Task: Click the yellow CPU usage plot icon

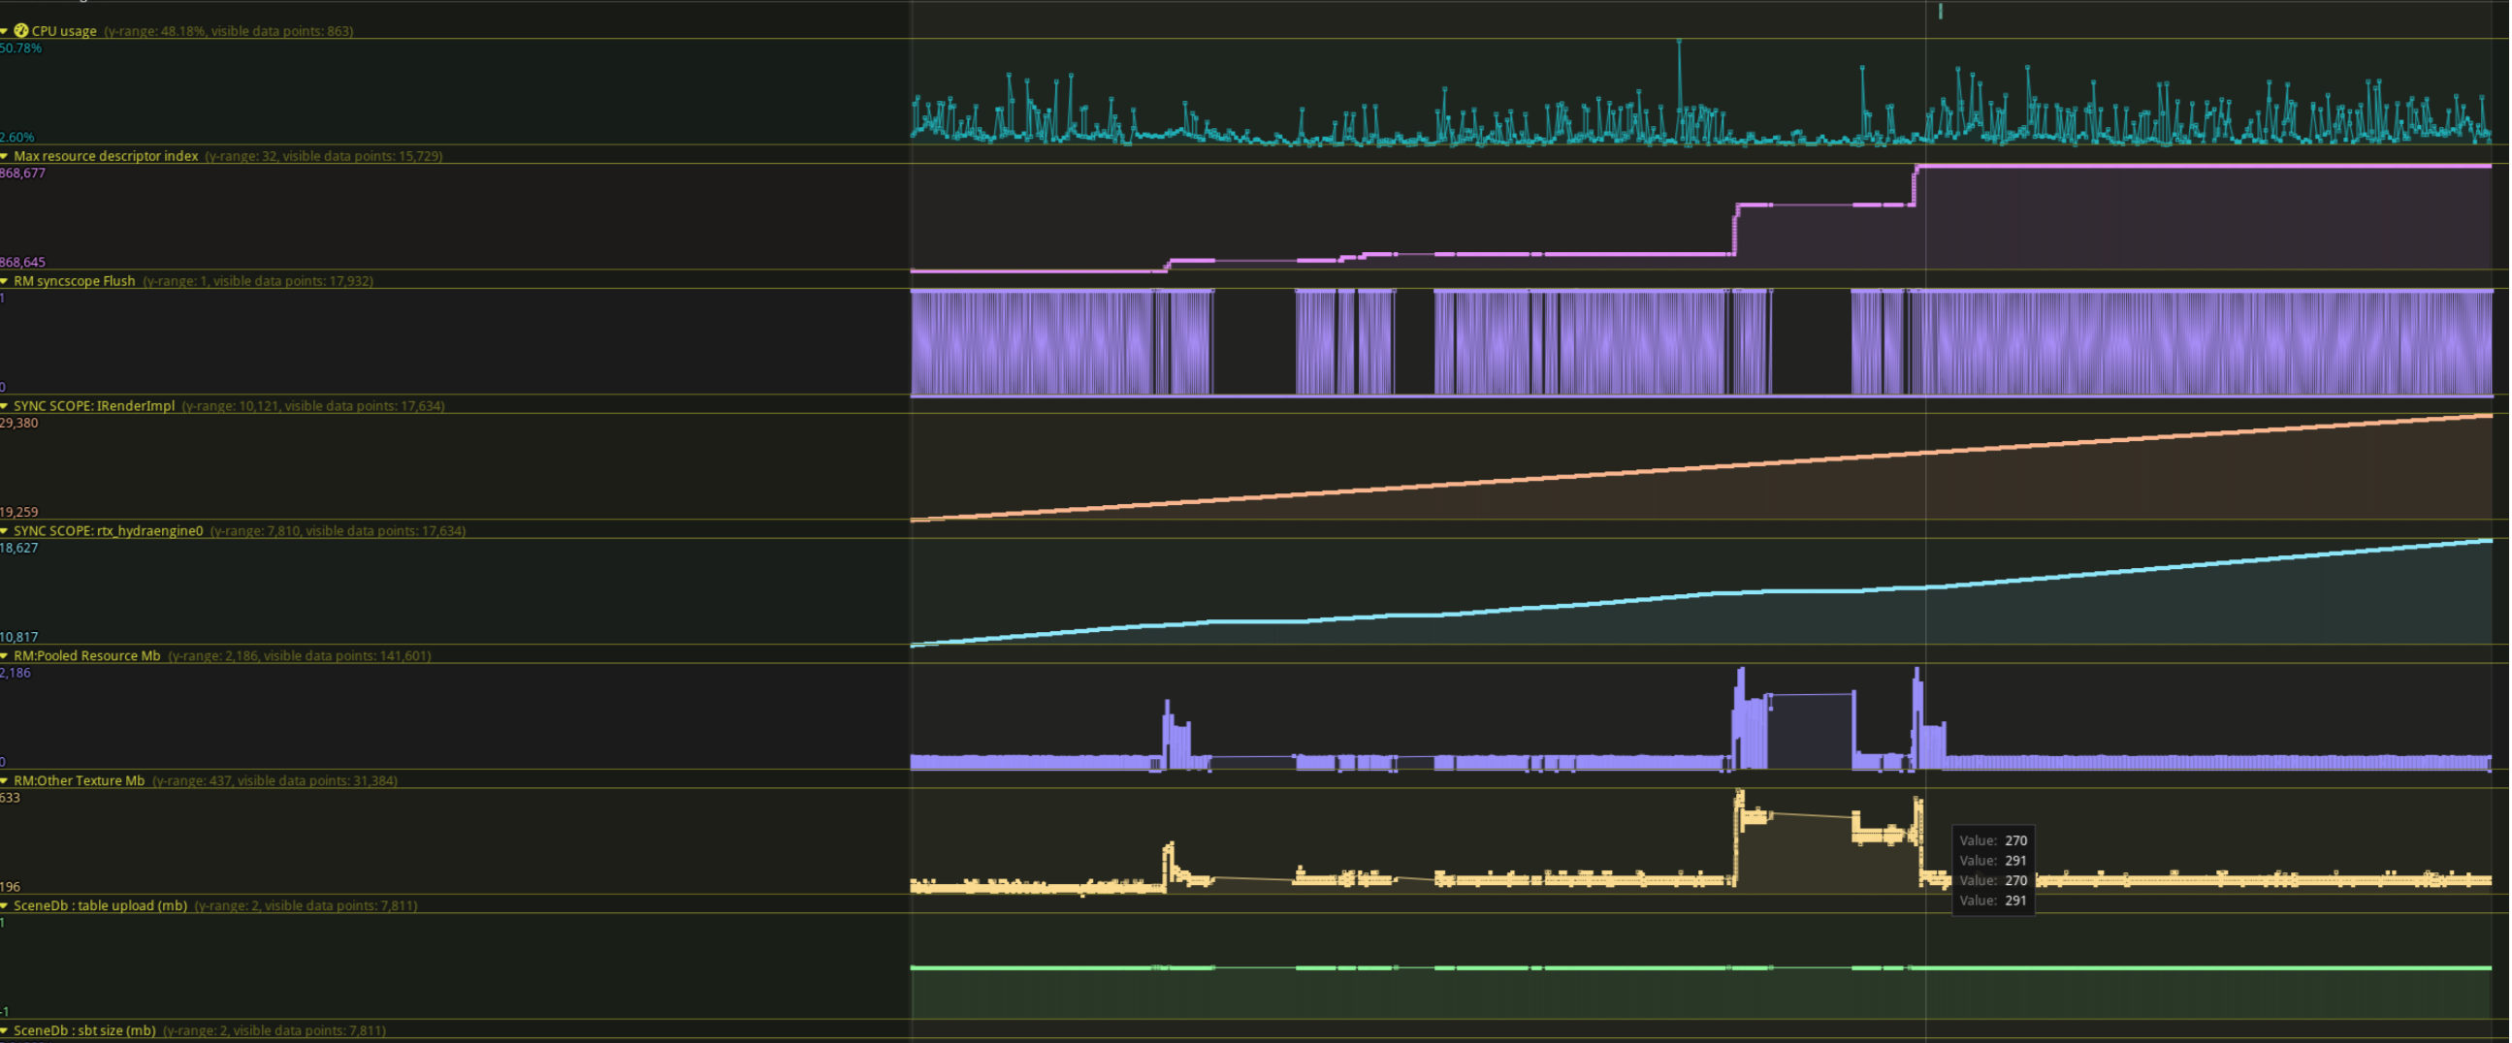Action: click(x=20, y=31)
